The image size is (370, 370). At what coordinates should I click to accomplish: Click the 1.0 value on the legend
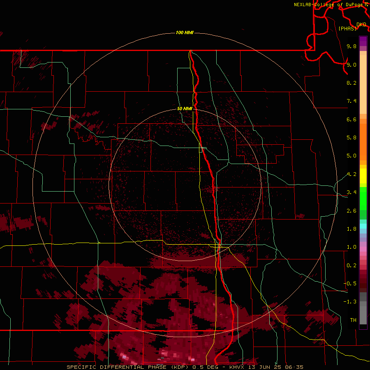pos(351,247)
